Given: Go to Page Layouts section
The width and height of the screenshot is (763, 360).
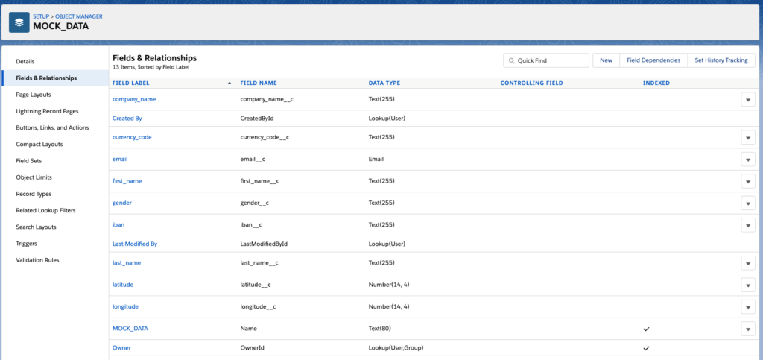Looking at the screenshot, I should (34, 95).
